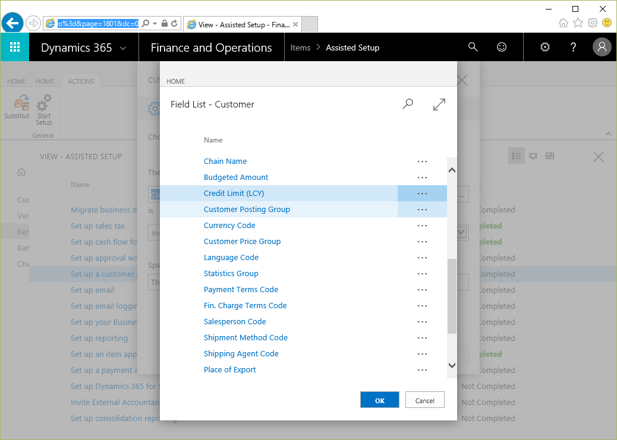Open browser favorites star icon
617x440 pixels.
[578, 23]
